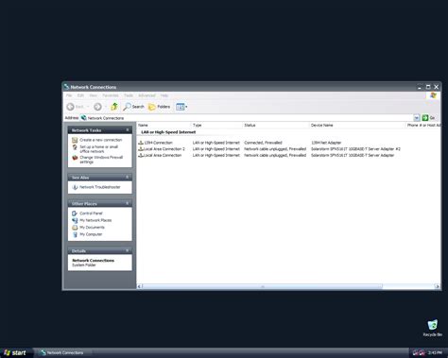
Task: Select the Local Area Connection row name
Action: click(x=163, y=155)
